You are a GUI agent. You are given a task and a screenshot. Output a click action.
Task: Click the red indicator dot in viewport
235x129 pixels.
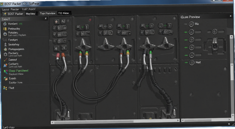[90, 20]
